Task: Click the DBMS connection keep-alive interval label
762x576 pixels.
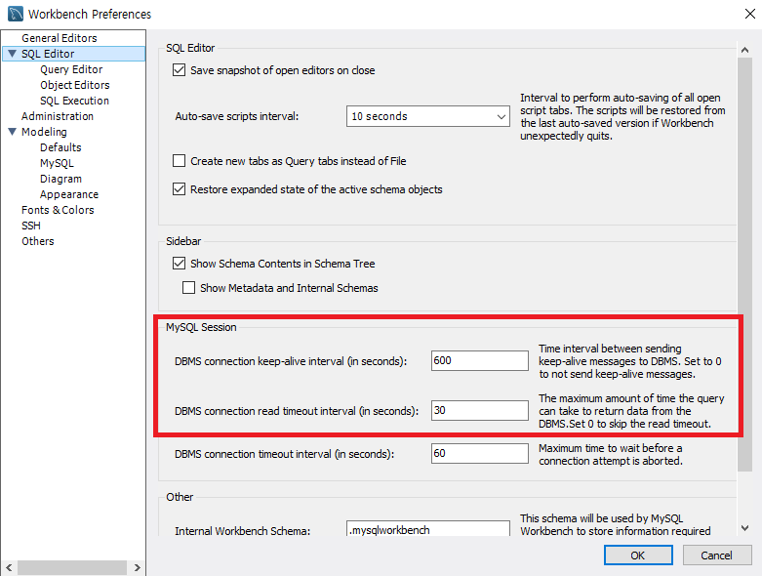Action: point(291,361)
